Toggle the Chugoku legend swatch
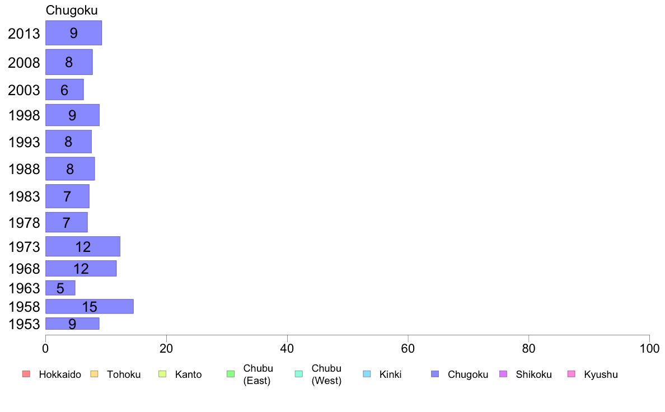 point(435,374)
